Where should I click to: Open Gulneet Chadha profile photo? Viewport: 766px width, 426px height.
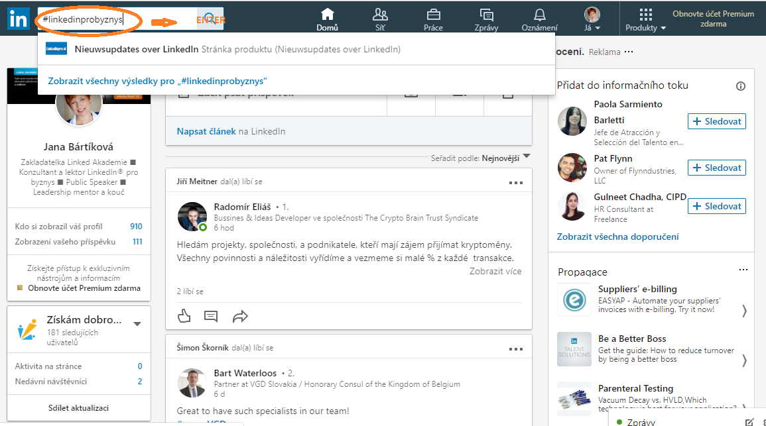pyautogui.click(x=572, y=206)
